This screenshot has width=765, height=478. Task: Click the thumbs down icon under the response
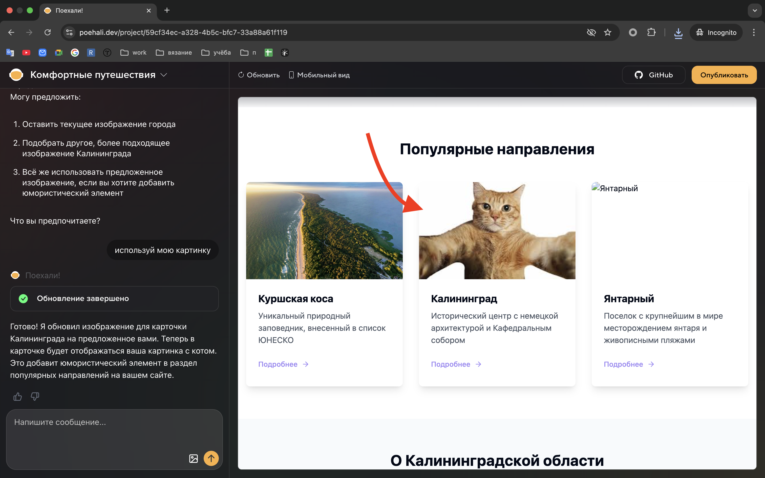click(x=35, y=396)
